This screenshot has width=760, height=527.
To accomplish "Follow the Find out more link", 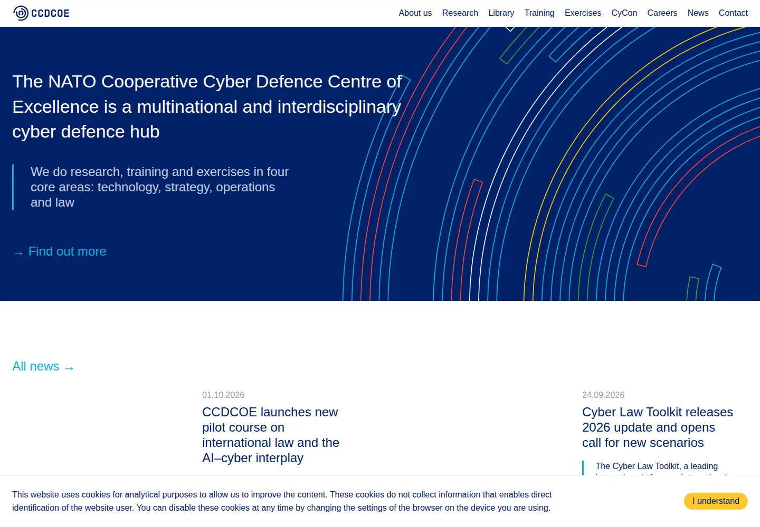I will 60,252.
